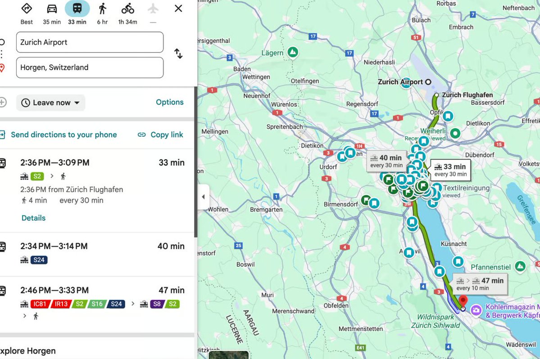Choose walking mode 6 hr
Image resolution: width=540 pixels, height=359 pixels.
102,14
